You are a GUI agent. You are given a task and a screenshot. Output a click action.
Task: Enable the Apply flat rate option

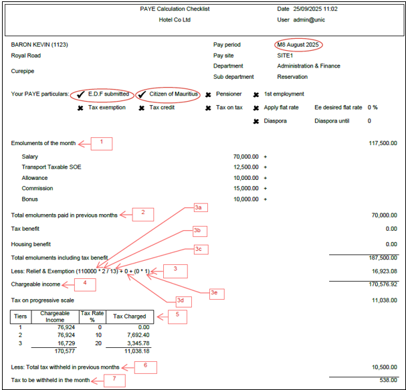(256, 108)
